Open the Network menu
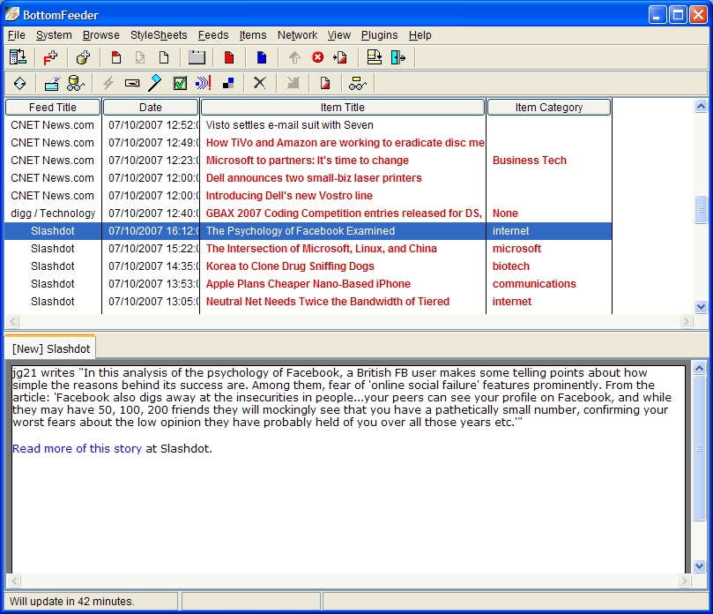This screenshot has width=713, height=614. (297, 35)
